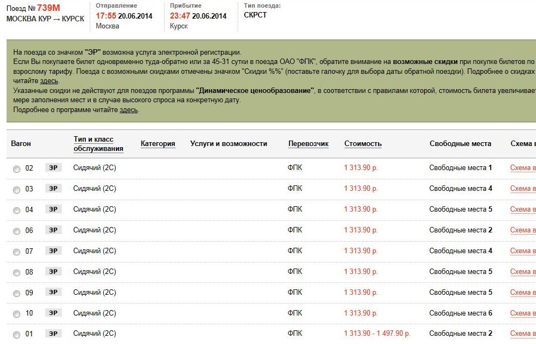
Task: Open 'здесь' link after 'Подробнее о программе'
Action: (128, 110)
